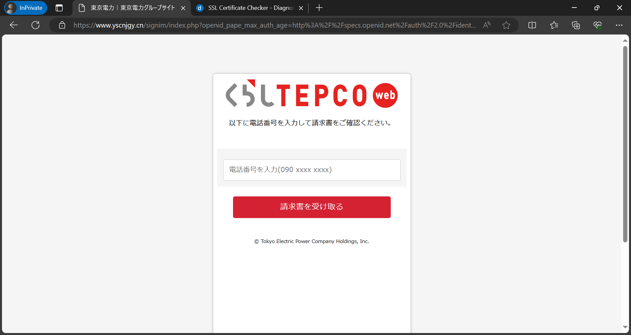
Task: Add this page to favorites star
Action: [506, 25]
